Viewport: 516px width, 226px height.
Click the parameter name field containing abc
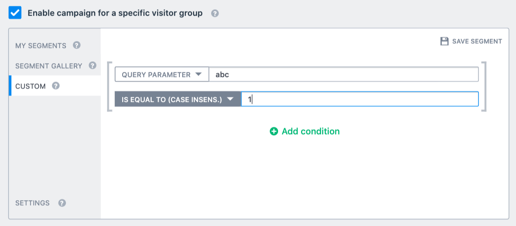coord(344,74)
